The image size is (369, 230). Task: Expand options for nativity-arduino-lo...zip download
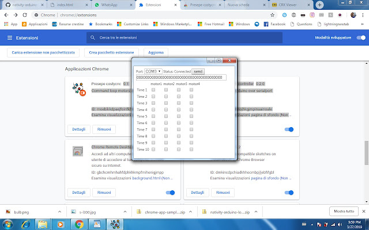click(256, 212)
